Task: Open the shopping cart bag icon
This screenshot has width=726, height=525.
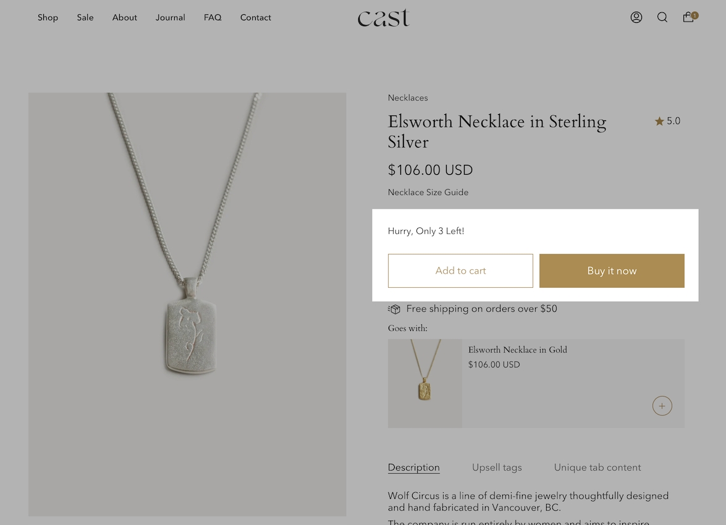Action: pos(689,17)
